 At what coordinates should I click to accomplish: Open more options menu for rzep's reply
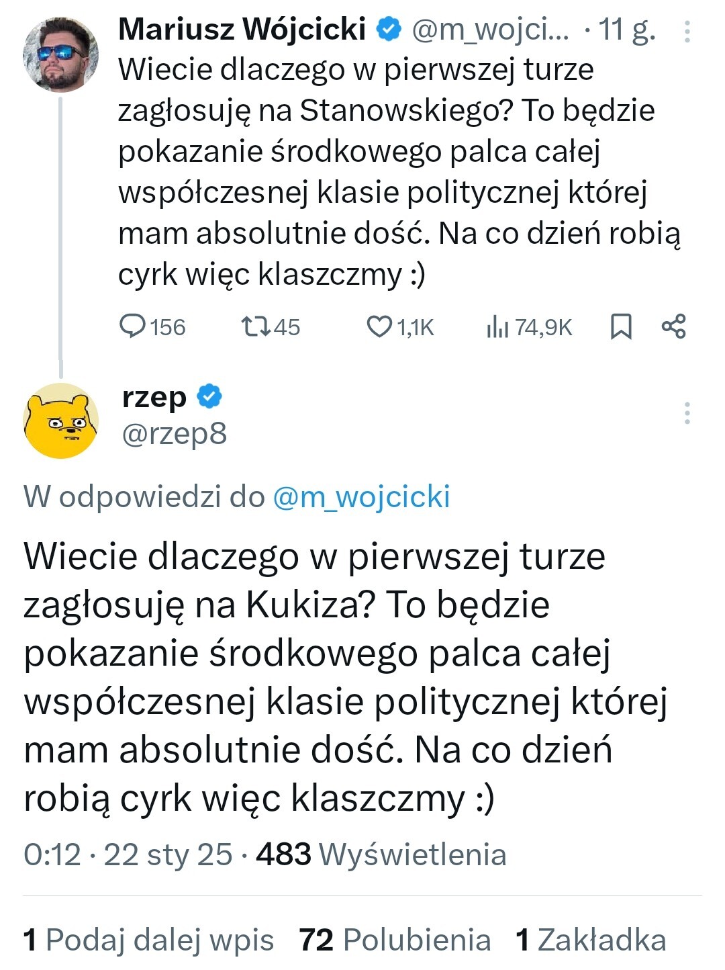(x=687, y=412)
